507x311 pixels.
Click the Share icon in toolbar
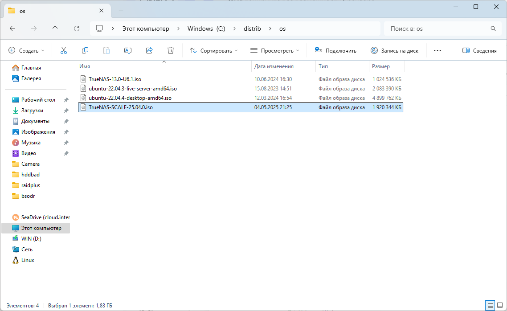149,50
